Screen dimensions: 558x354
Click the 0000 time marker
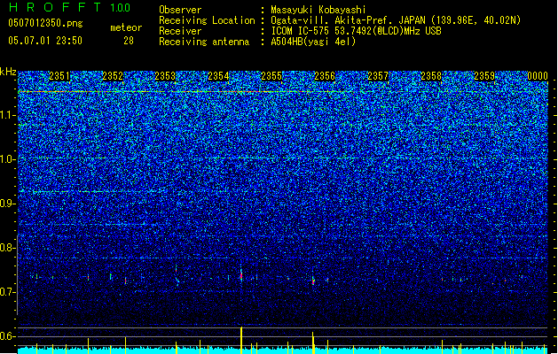click(x=538, y=76)
